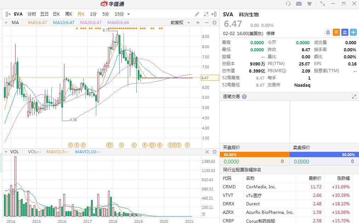The width and height of the screenshot is (359, 223).
Task: Switch to the 周K chart tab
Action: (x=68, y=14)
